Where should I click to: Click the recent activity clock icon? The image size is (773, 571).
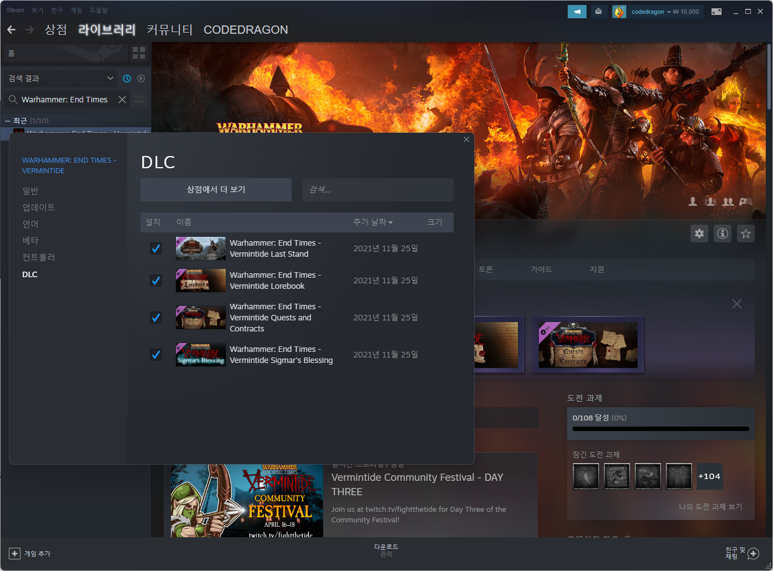coord(127,79)
